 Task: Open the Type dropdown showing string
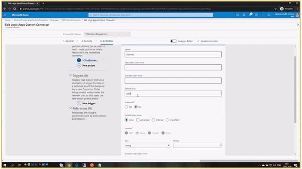pyautogui.click(x=147, y=146)
